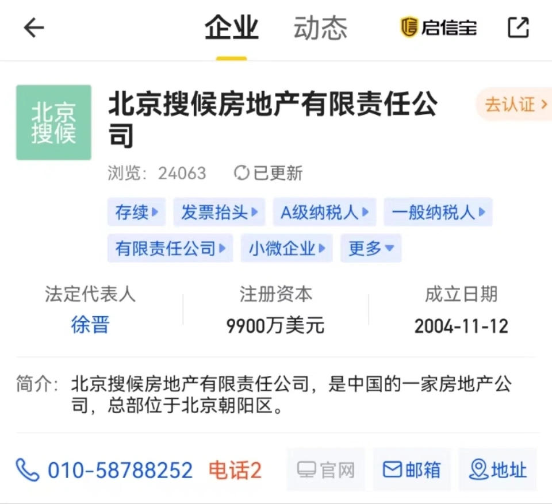This screenshot has width=552, height=504.
Task: Open 地址 location button
Action: point(497,470)
